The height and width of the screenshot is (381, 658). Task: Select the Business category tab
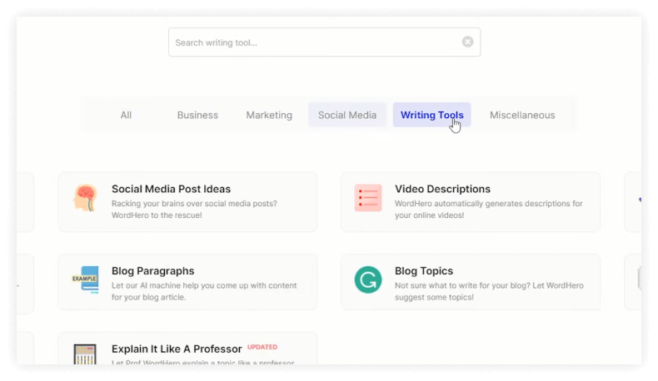point(197,115)
